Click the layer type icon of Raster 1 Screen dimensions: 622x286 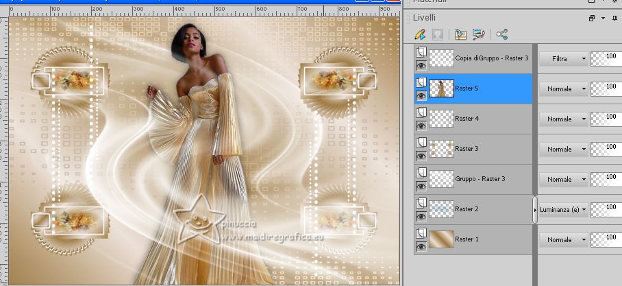tap(421, 233)
